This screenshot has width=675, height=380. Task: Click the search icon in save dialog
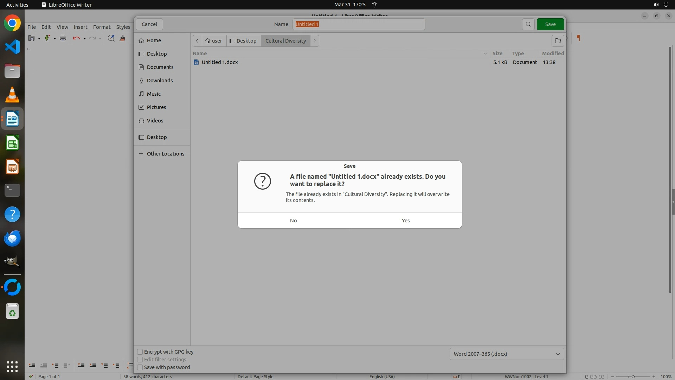(x=528, y=24)
